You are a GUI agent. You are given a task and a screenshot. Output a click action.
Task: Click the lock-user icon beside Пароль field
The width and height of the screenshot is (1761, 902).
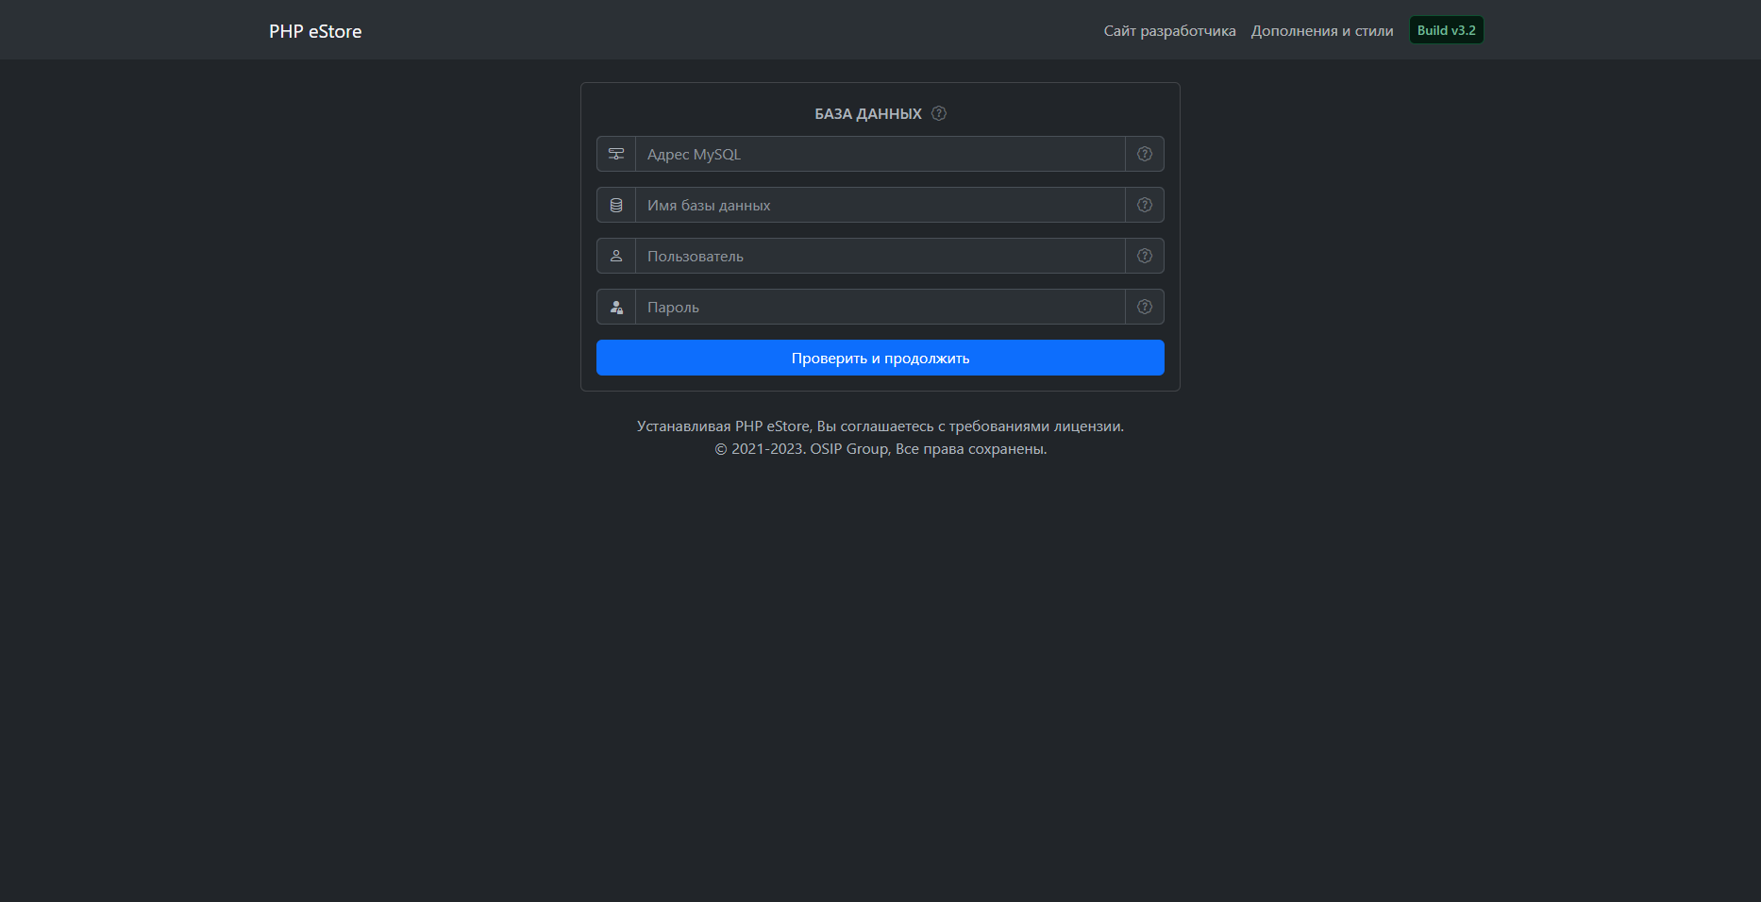pyautogui.click(x=616, y=307)
